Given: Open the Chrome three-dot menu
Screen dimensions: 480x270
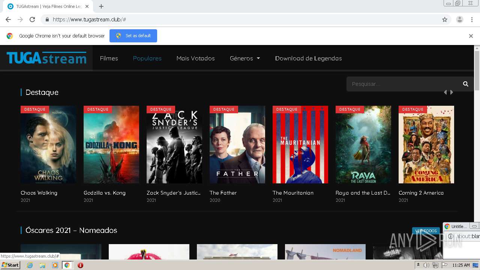Looking at the screenshot, I should pyautogui.click(x=472, y=19).
